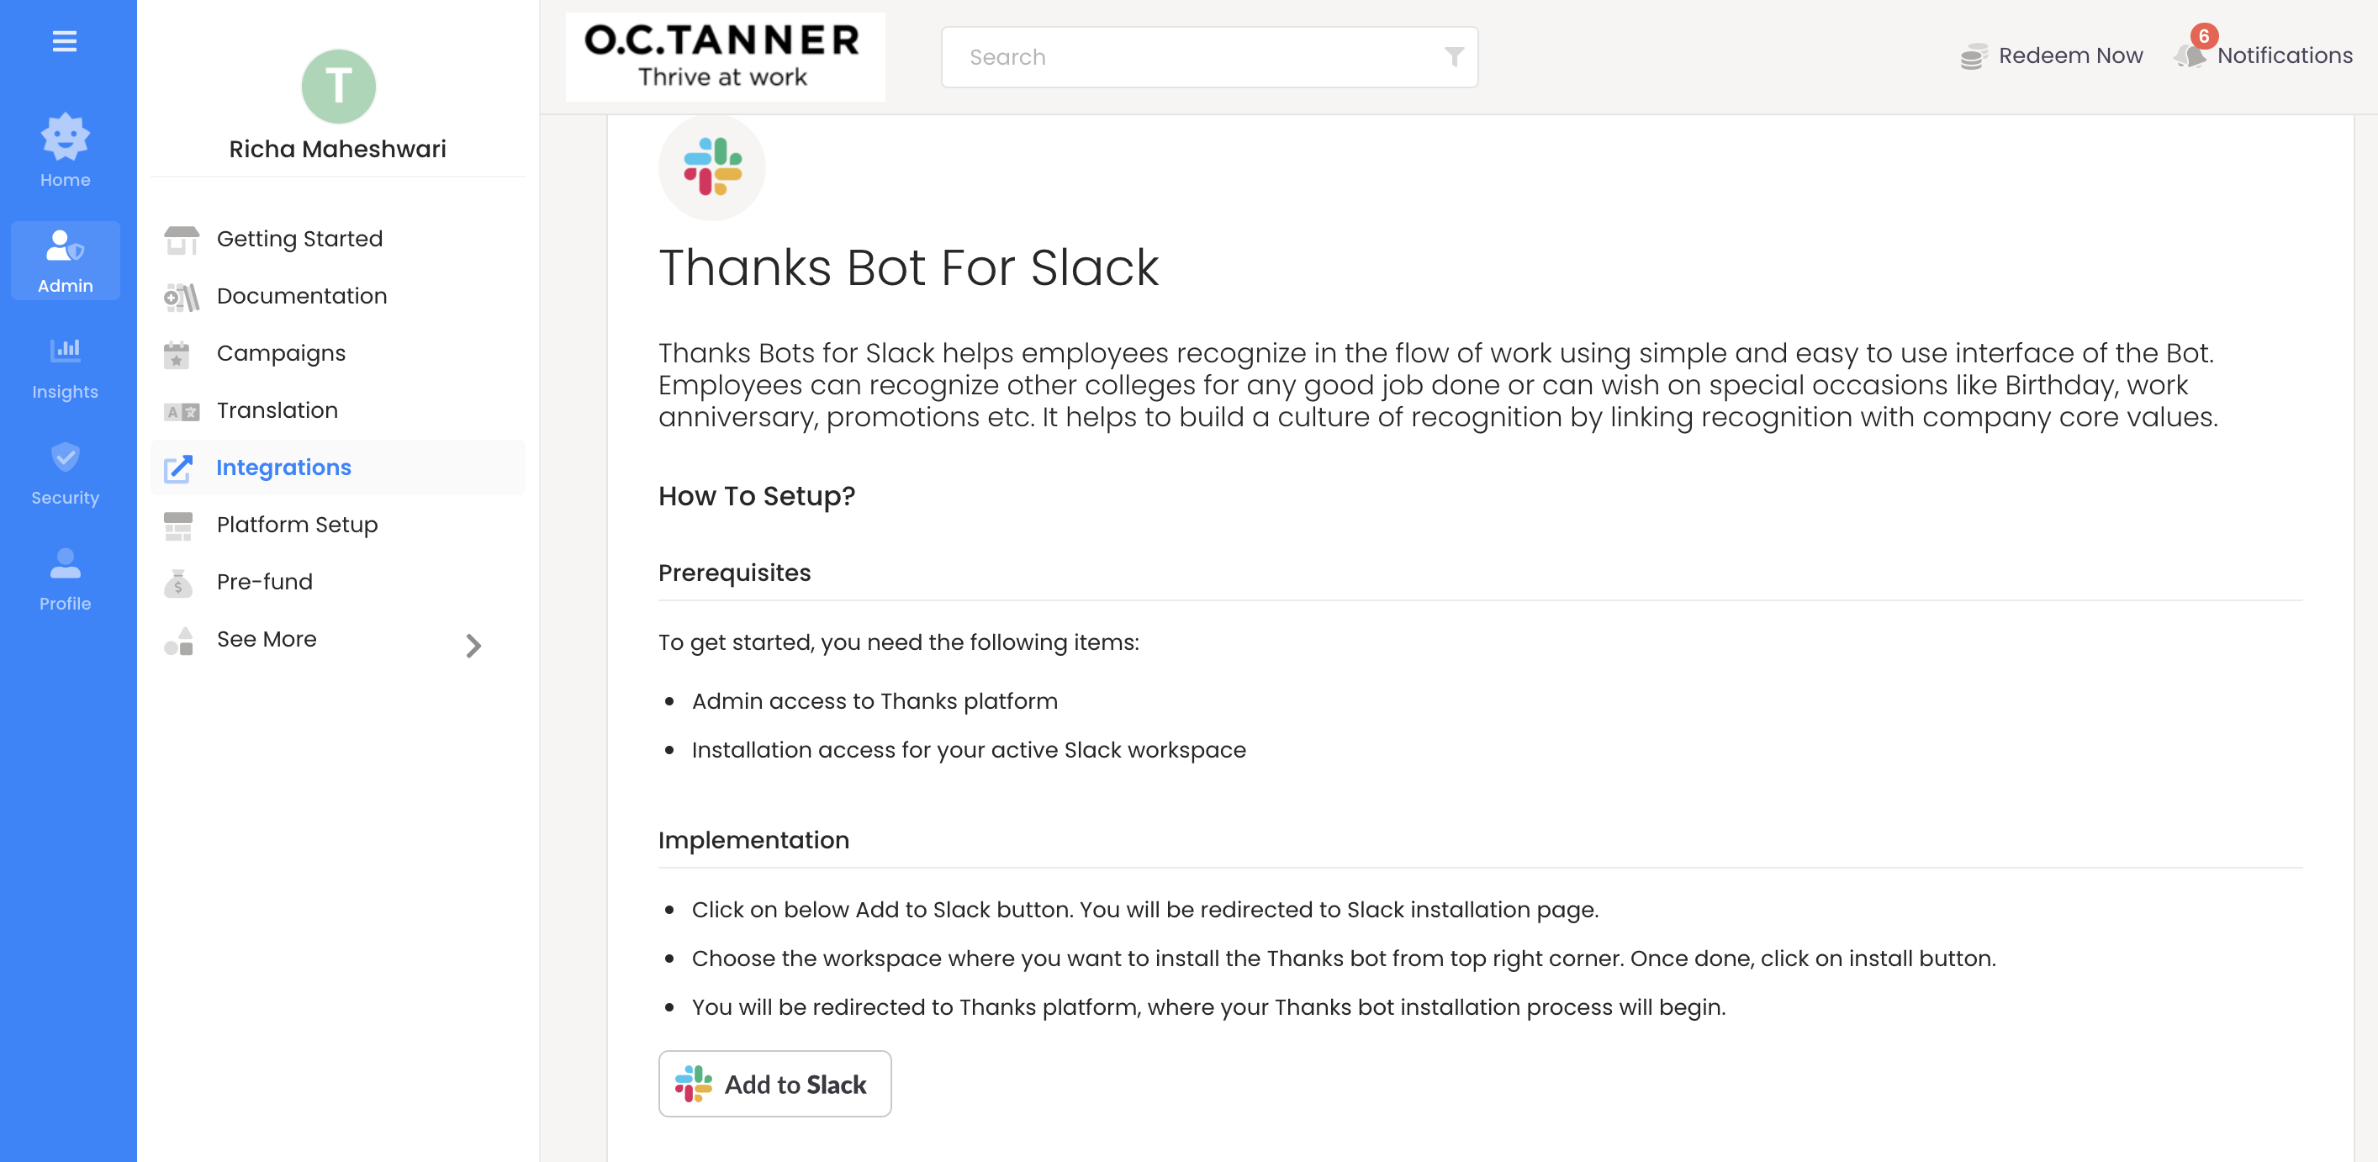Open the Notifications bell icon
The width and height of the screenshot is (2378, 1162).
pos(2190,55)
